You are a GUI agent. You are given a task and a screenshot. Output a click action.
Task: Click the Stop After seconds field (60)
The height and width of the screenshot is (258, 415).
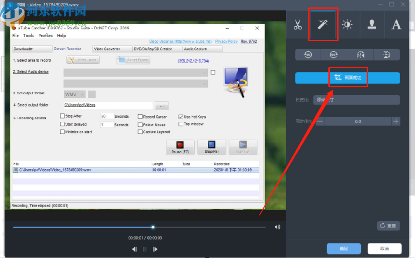pyautogui.click(x=107, y=116)
